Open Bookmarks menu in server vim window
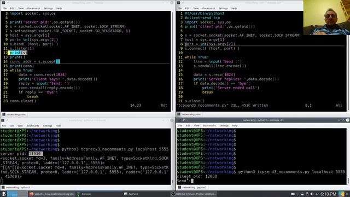The image size is (350, 197). click(34, 8)
